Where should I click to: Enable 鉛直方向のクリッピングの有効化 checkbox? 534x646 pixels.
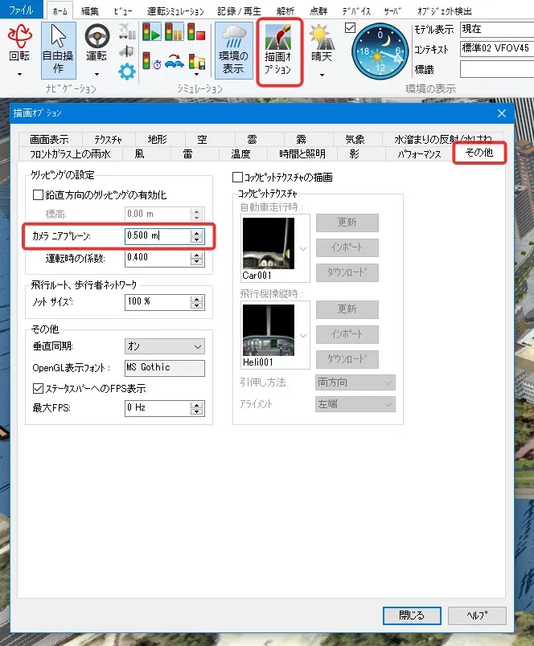[x=38, y=195]
